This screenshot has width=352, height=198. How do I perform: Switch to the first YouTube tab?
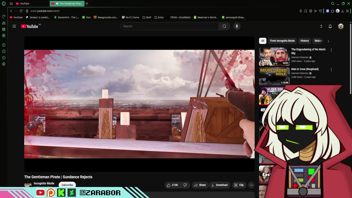[x=30, y=4]
